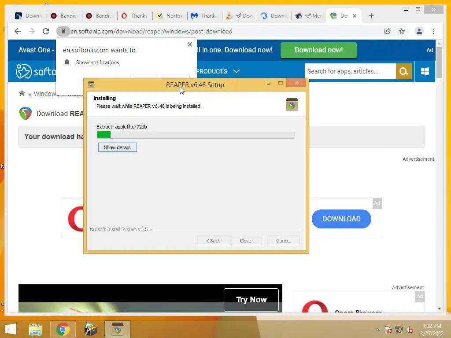Click the muted volume tray icon

point(410,330)
